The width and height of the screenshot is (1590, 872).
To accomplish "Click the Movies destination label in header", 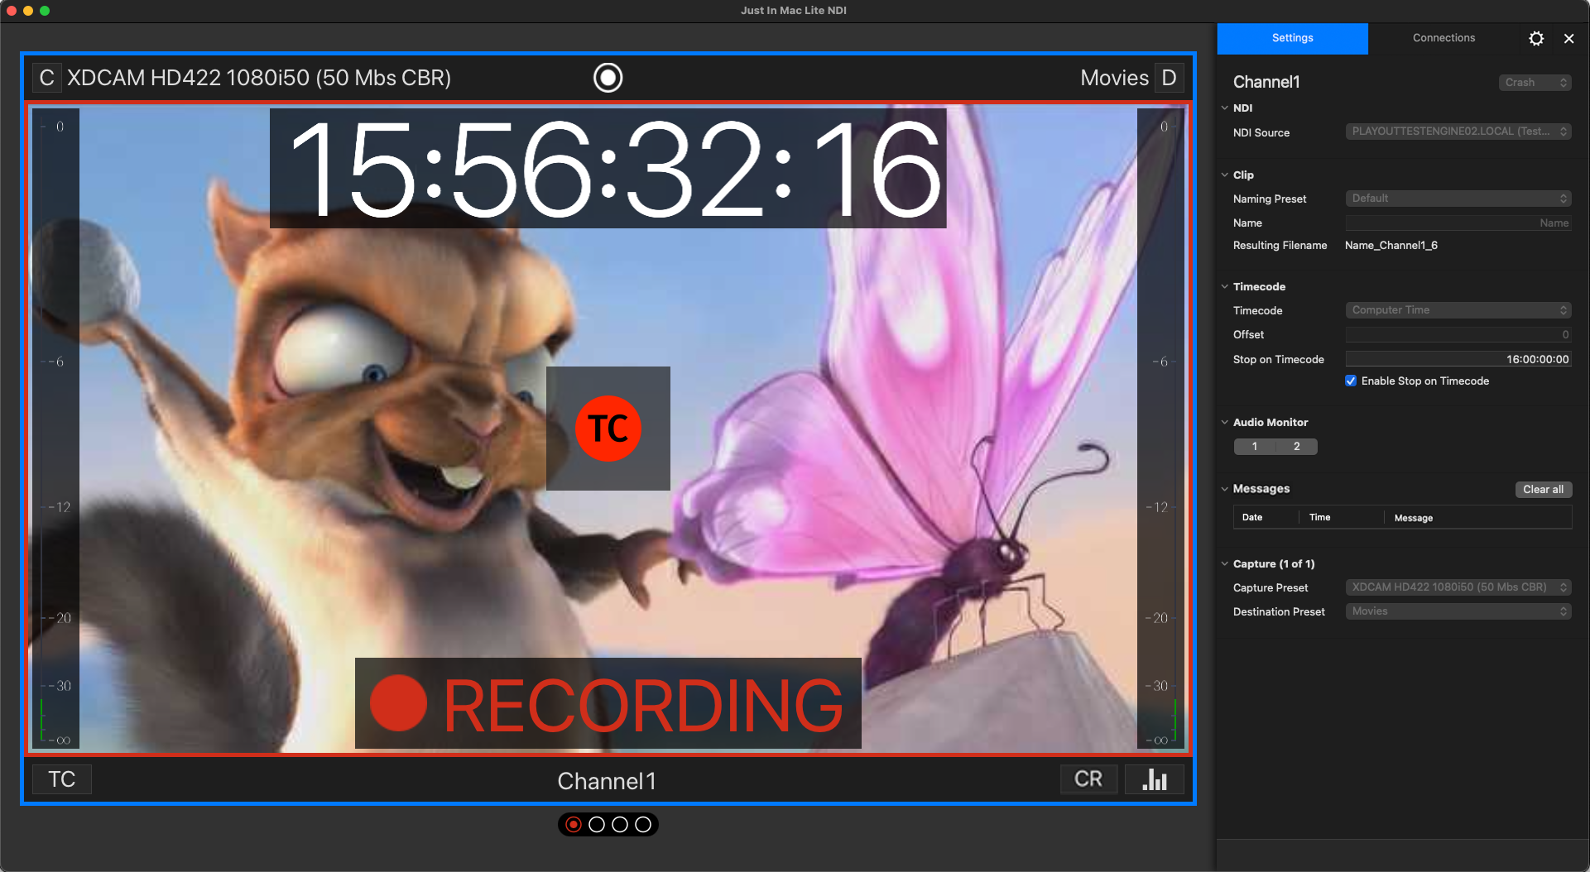I will click(1114, 78).
